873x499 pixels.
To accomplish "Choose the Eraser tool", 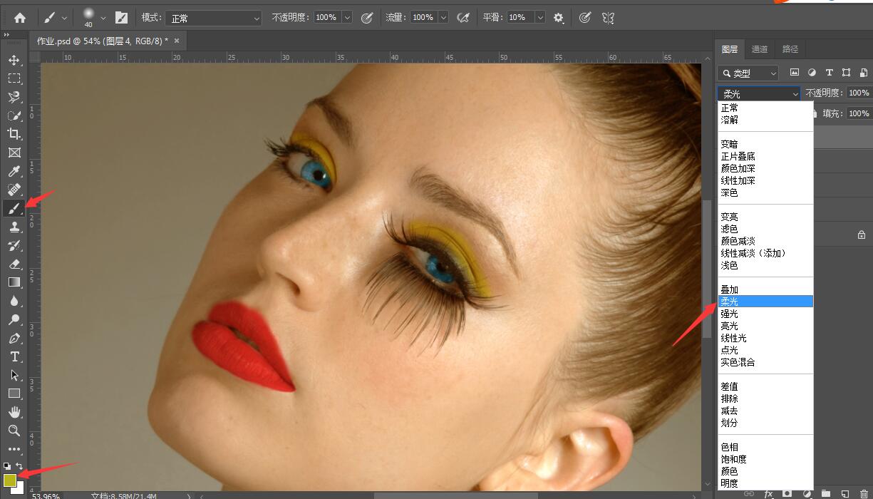I will [x=14, y=264].
